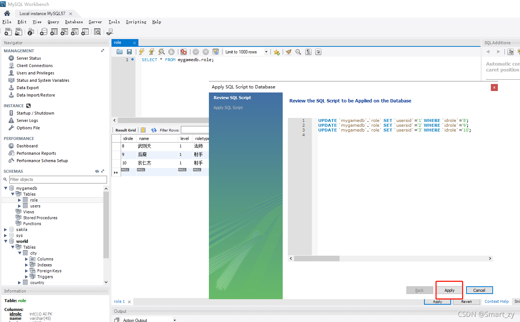Save the query as a favorite snippet
This screenshot has height=322, width=520.
coord(276,52)
